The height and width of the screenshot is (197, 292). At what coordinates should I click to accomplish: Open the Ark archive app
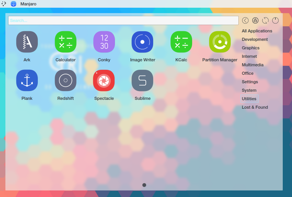pyautogui.click(x=27, y=42)
